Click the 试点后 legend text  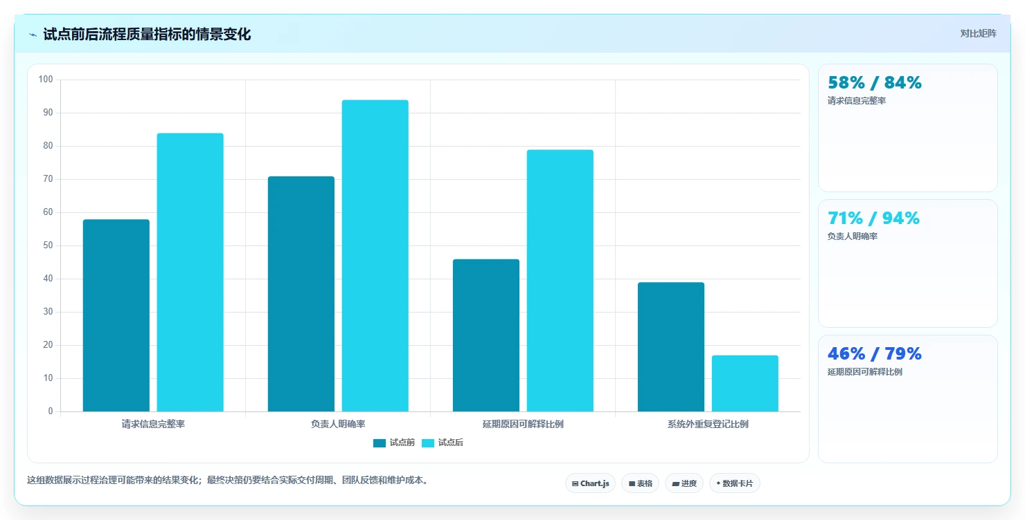tap(450, 443)
